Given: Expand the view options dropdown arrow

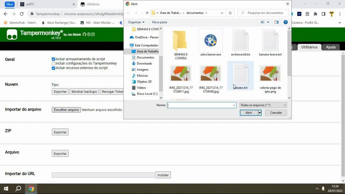Looking at the screenshot, I should (268, 22).
